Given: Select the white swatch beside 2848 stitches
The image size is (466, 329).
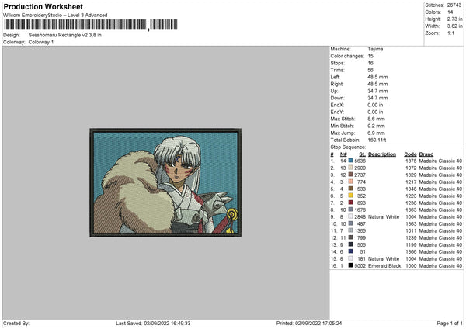Looking at the screenshot, I should 351,216.
